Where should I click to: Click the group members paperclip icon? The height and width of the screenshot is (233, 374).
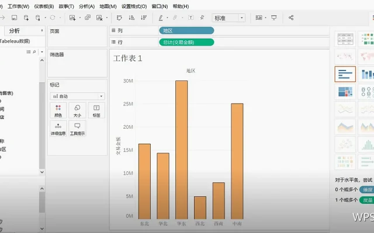(175, 17)
